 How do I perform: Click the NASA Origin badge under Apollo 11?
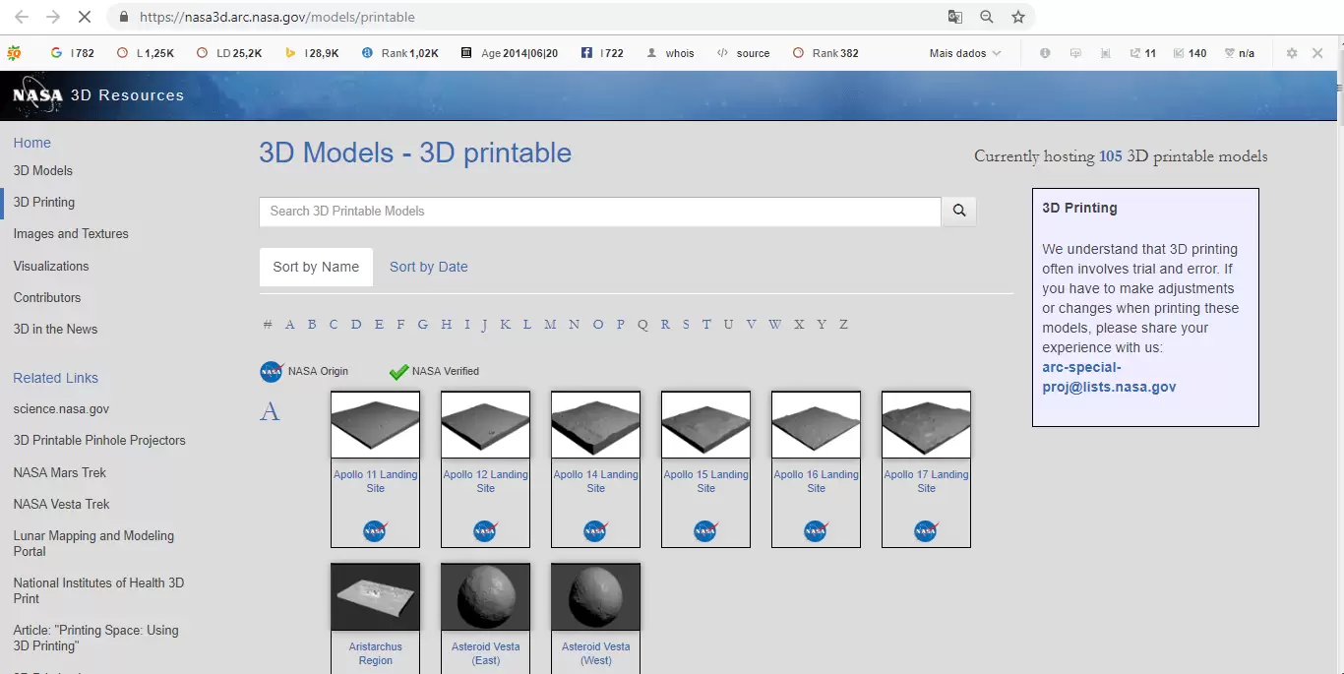pos(375,531)
